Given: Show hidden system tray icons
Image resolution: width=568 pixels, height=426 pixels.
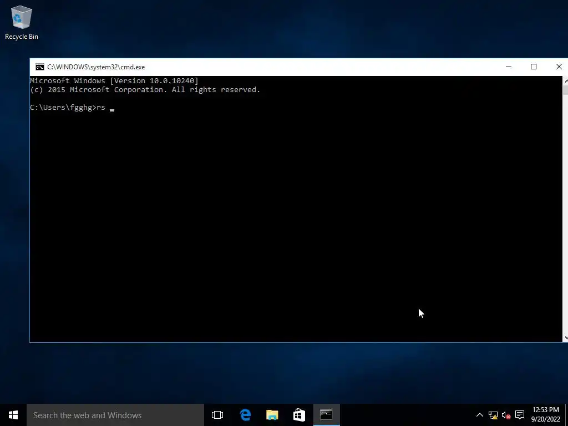Looking at the screenshot, I should pos(480,415).
